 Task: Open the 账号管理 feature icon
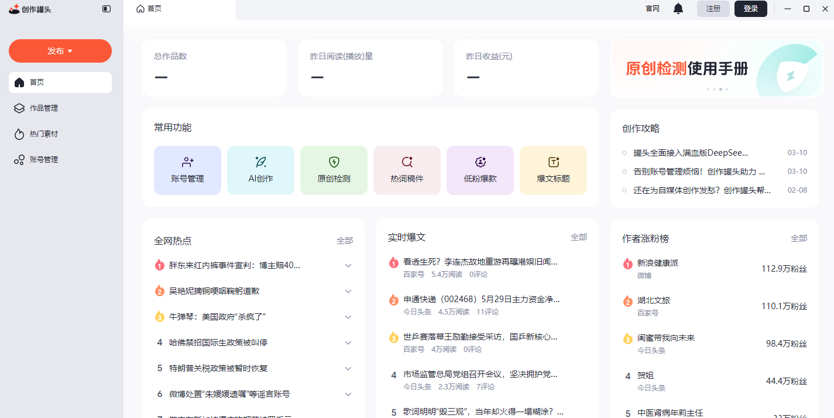point(187,170)
